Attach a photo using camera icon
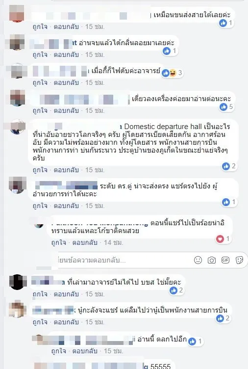This screenshot has width=248, height=369. click(x=212, y=260)
